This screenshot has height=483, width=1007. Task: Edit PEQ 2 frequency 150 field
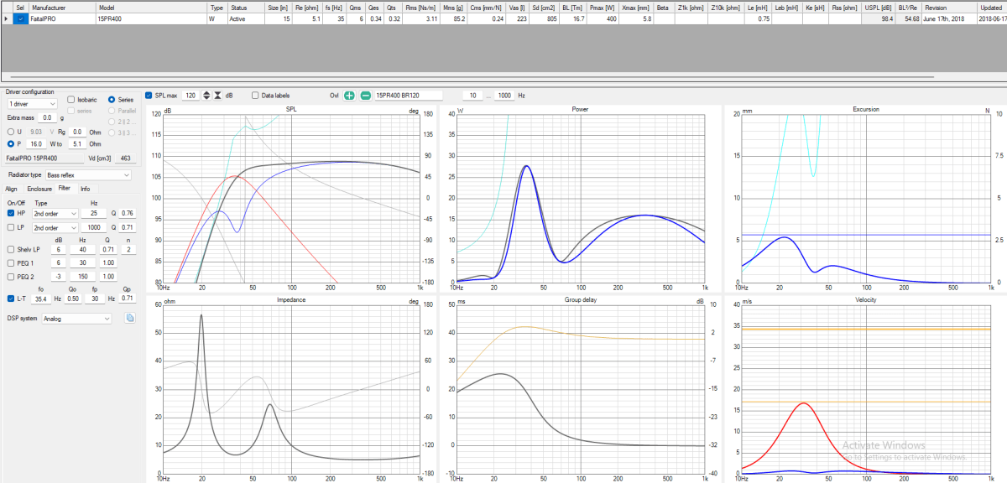83,276
